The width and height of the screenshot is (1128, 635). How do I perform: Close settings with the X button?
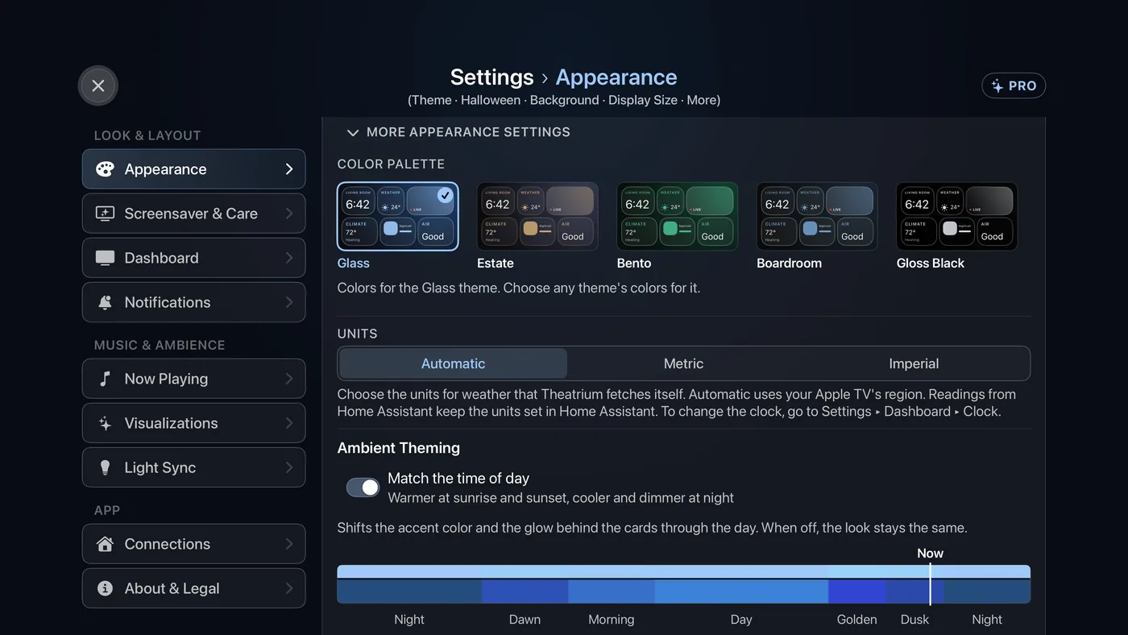click(x=98, y=85)
